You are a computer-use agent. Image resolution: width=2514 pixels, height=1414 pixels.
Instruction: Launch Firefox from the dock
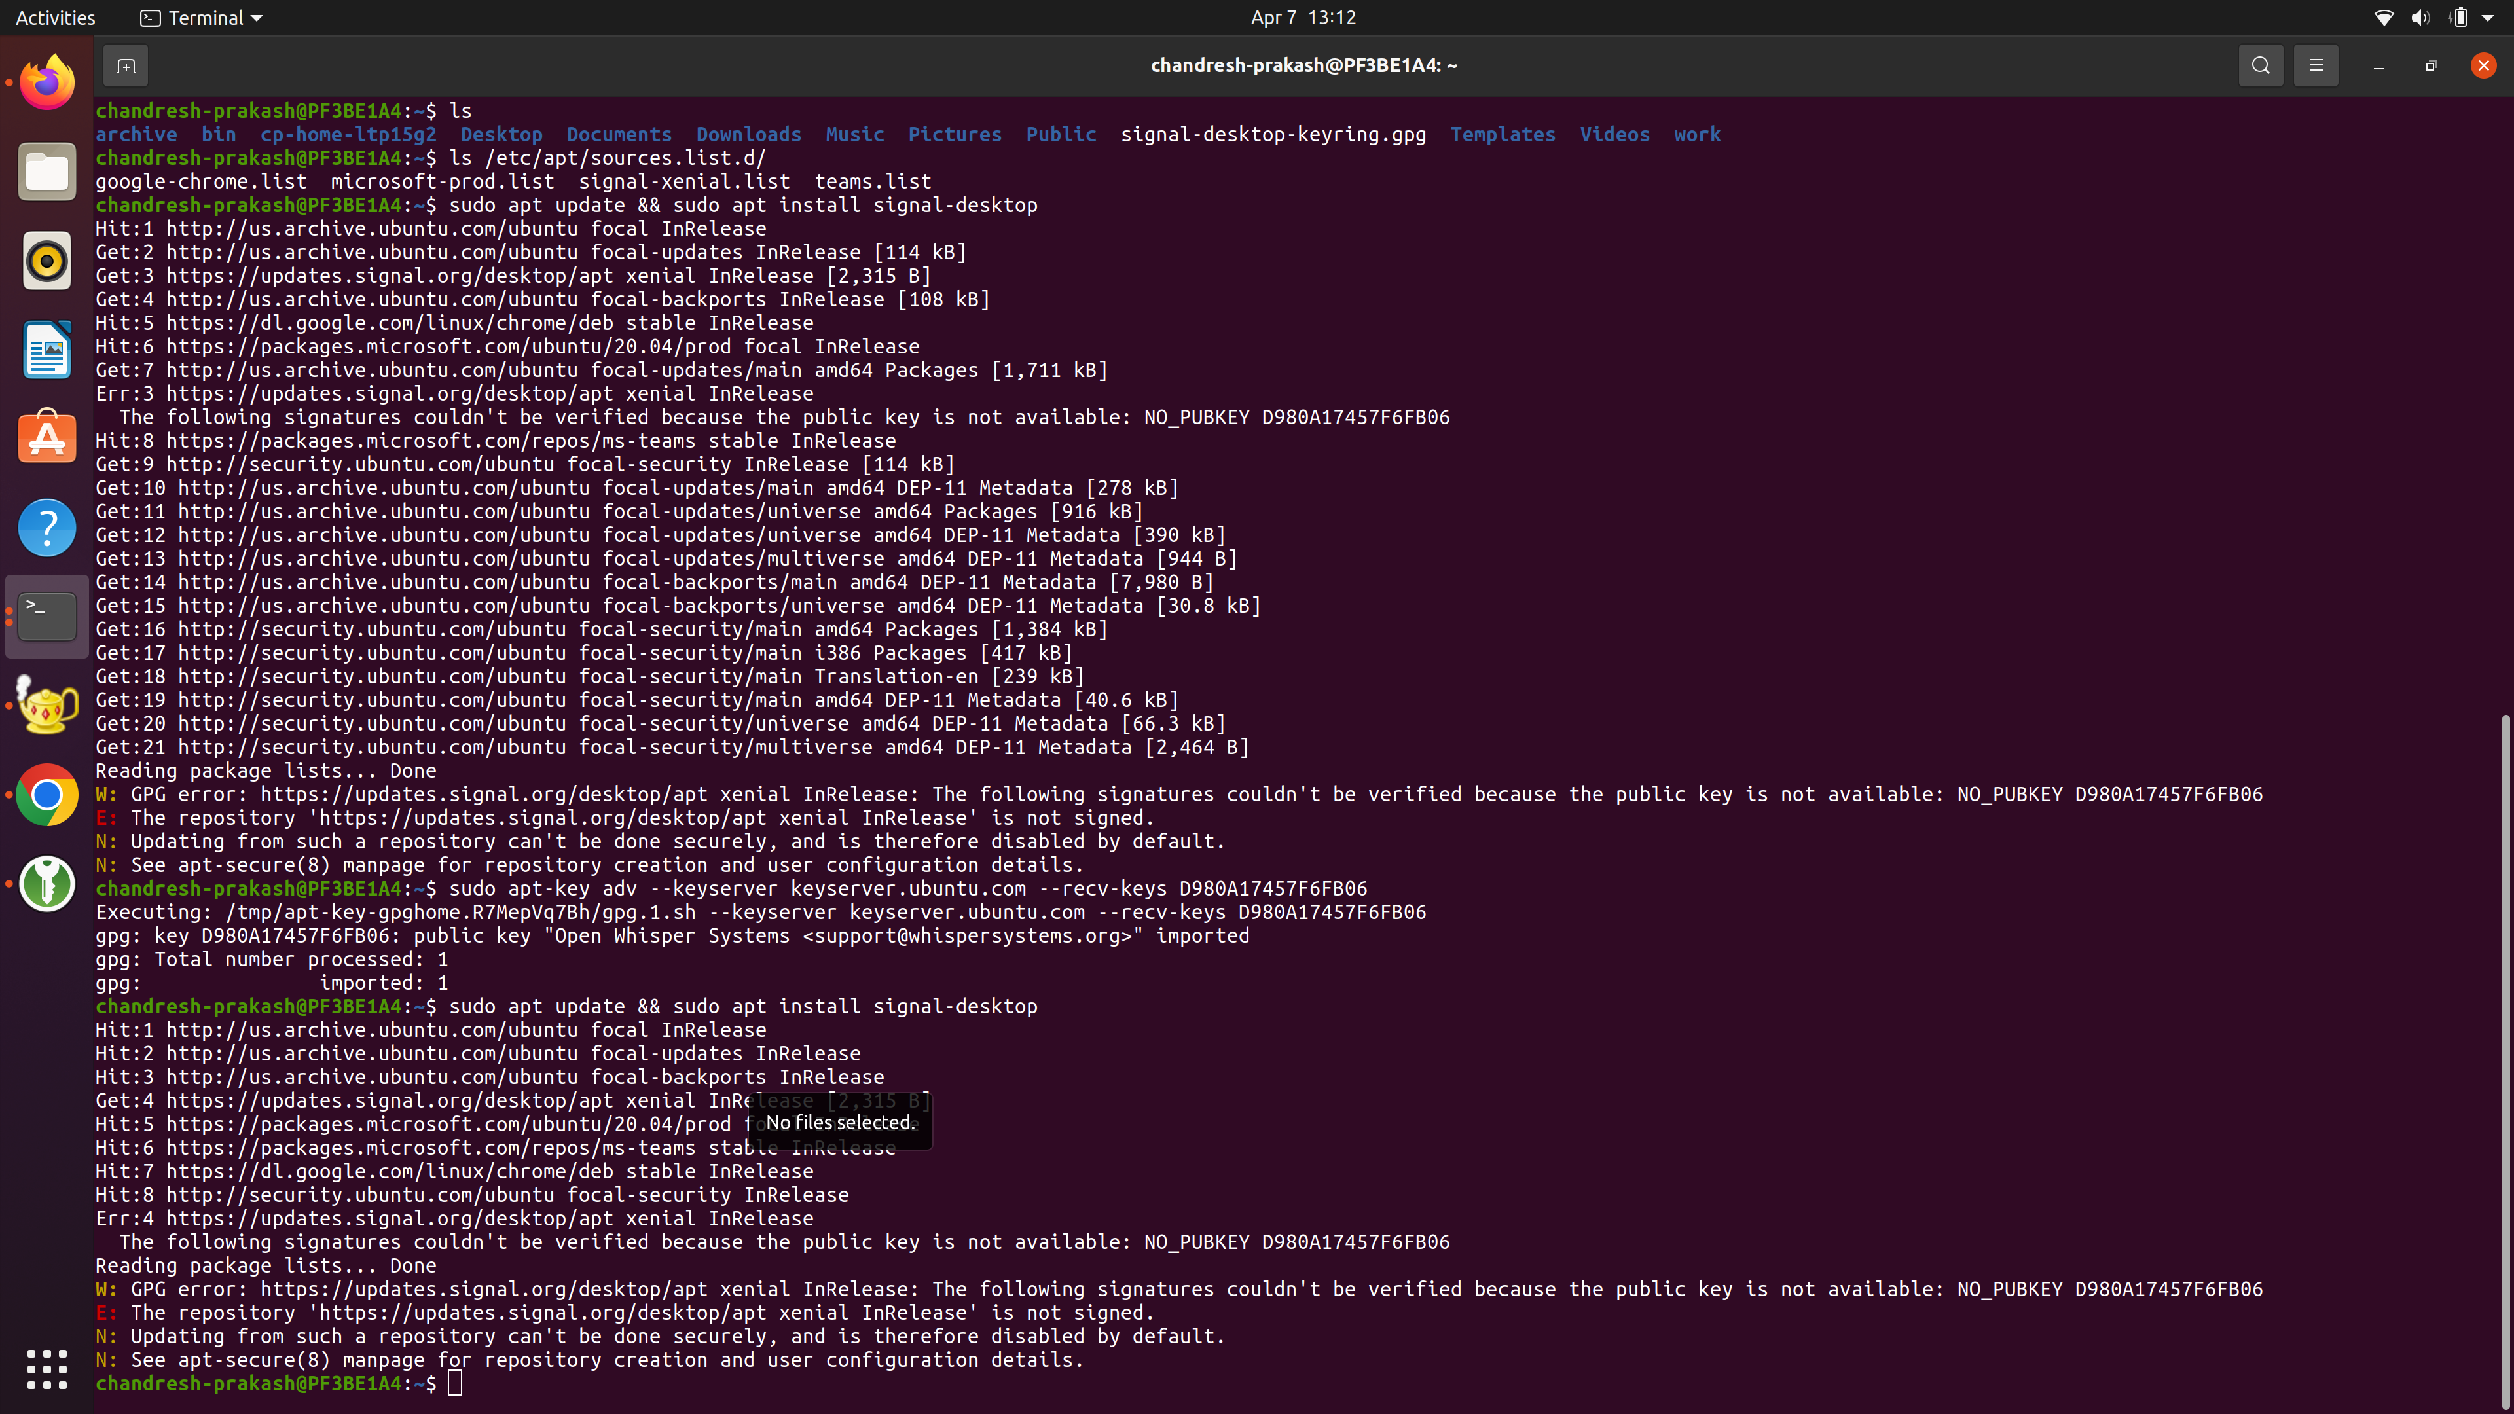[x=47, y=83]
